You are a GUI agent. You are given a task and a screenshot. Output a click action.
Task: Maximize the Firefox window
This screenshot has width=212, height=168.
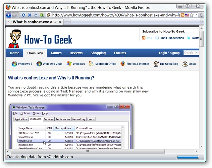187,6
